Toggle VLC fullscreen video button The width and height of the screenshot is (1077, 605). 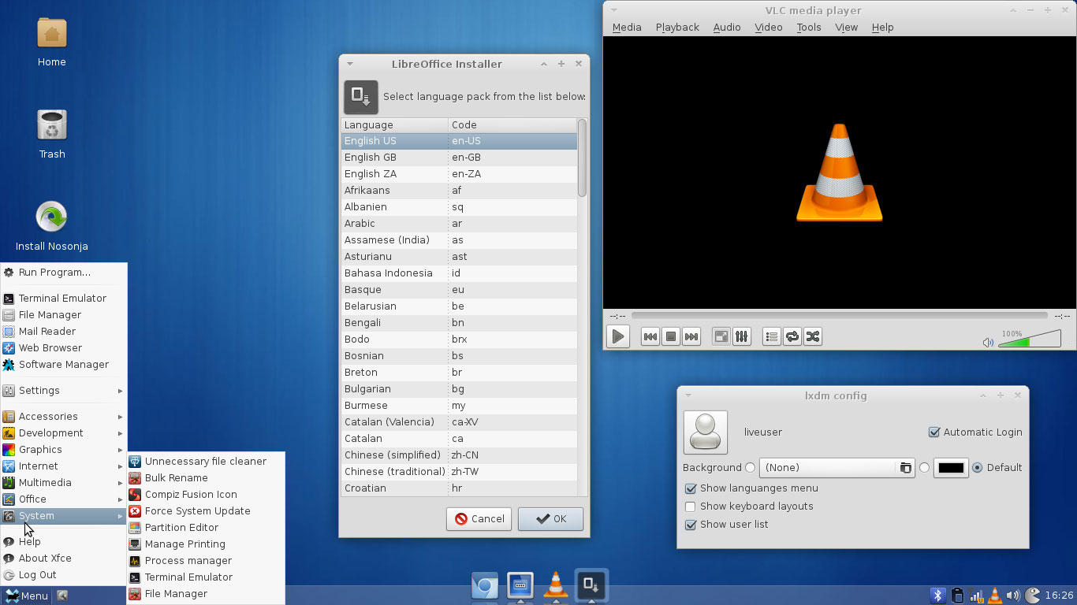click(x=721, y=337)
